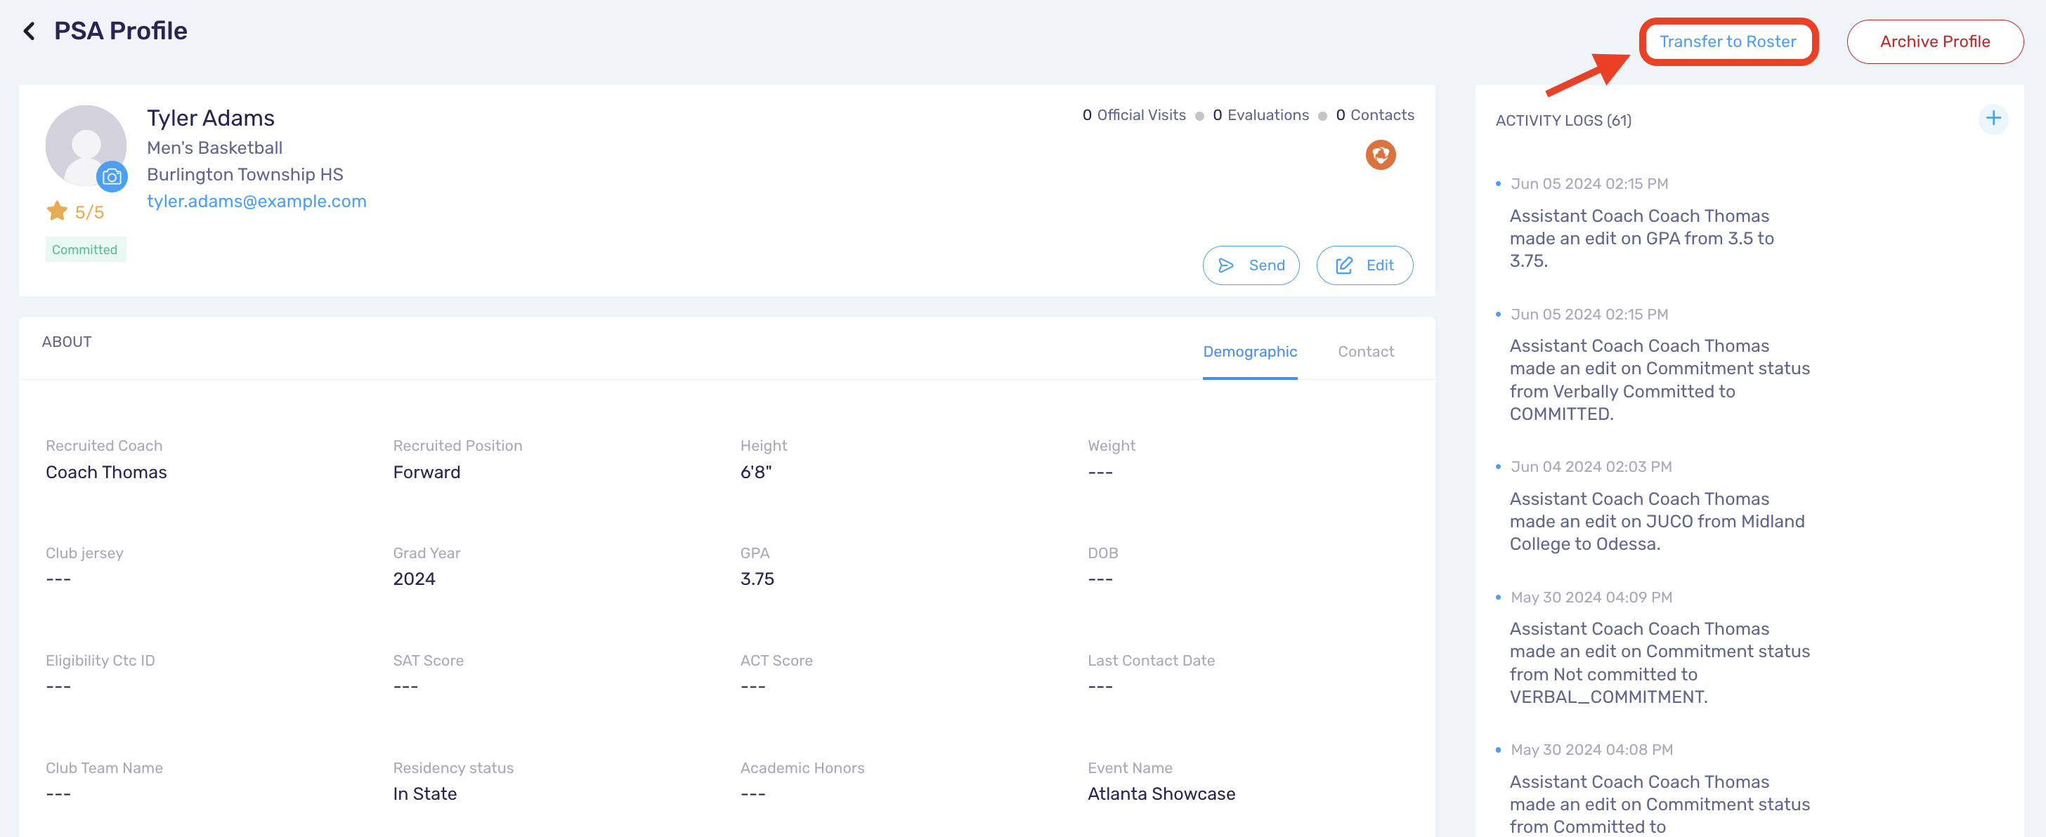The image size is (2046, 837).
Task: Click the In State residency value
Action: (425, 794)
